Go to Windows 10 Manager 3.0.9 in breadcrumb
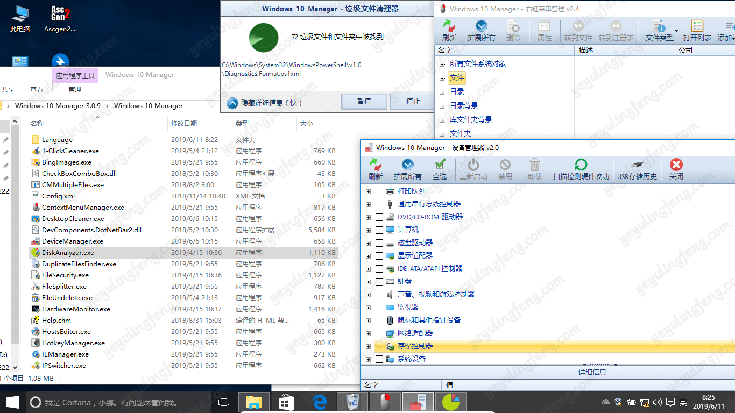Image resolution: width=735 pixels, height=413 pixels. coord(58,106)
